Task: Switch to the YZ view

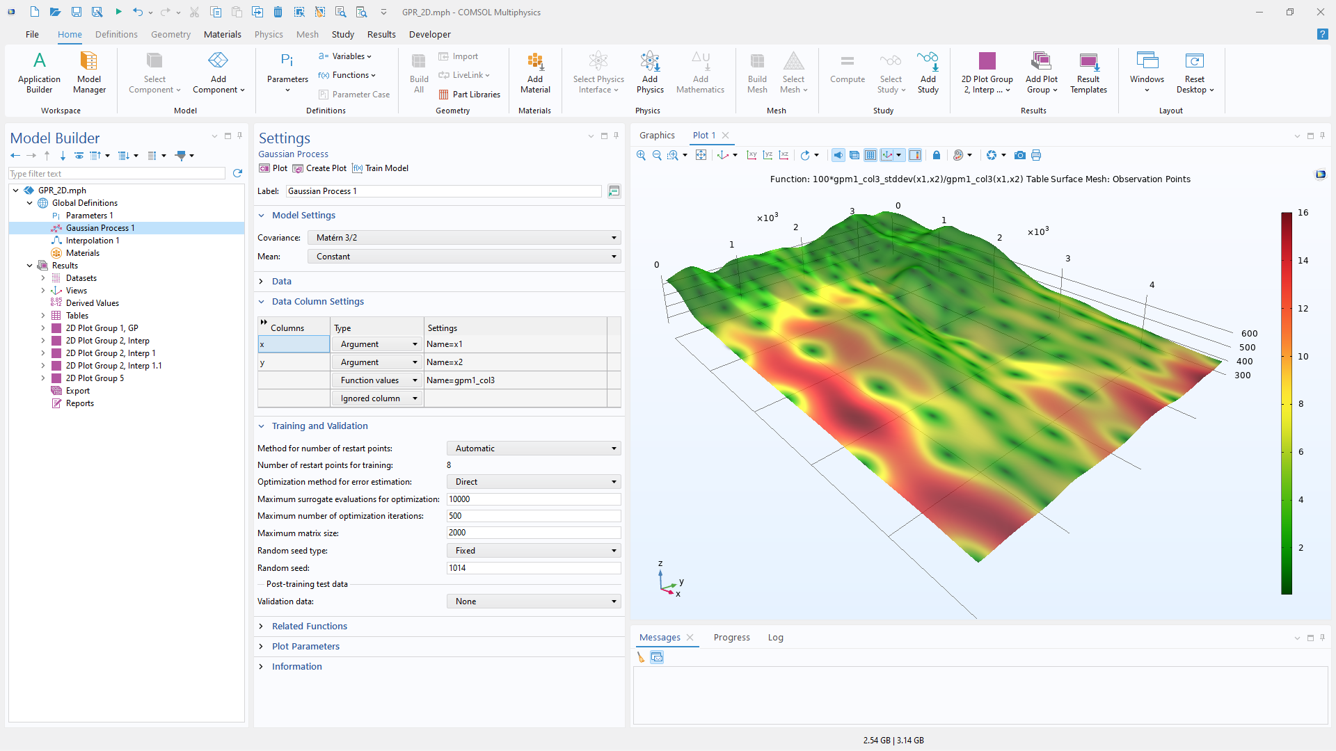Action: pos(768,155)
